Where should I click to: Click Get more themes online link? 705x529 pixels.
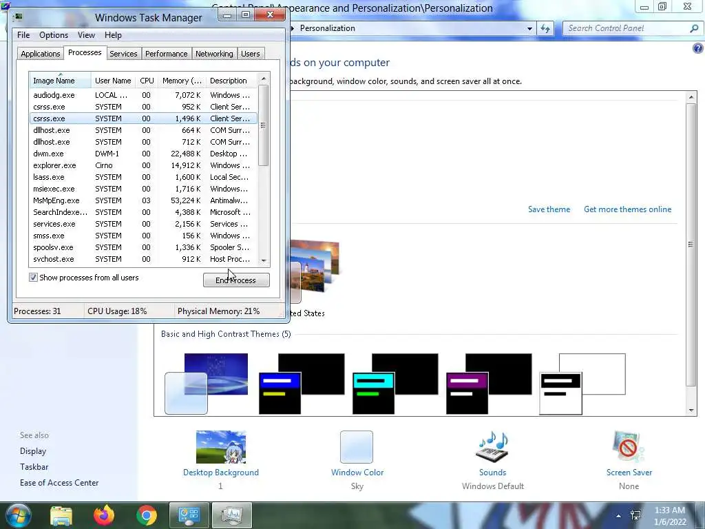coord(628,209)
